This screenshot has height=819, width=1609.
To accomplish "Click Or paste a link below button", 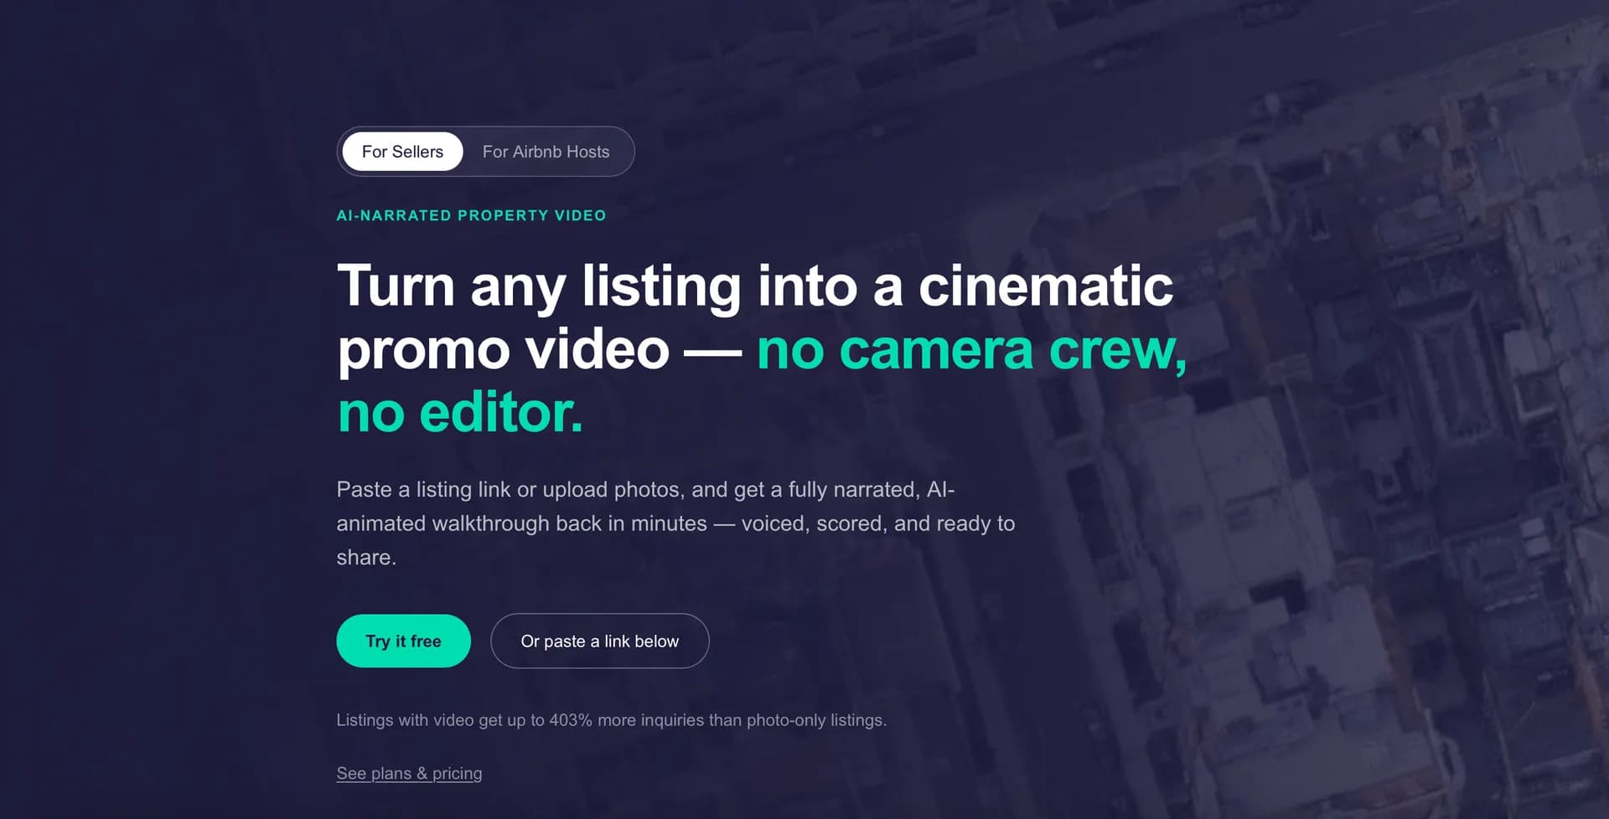I will (600, 641).
